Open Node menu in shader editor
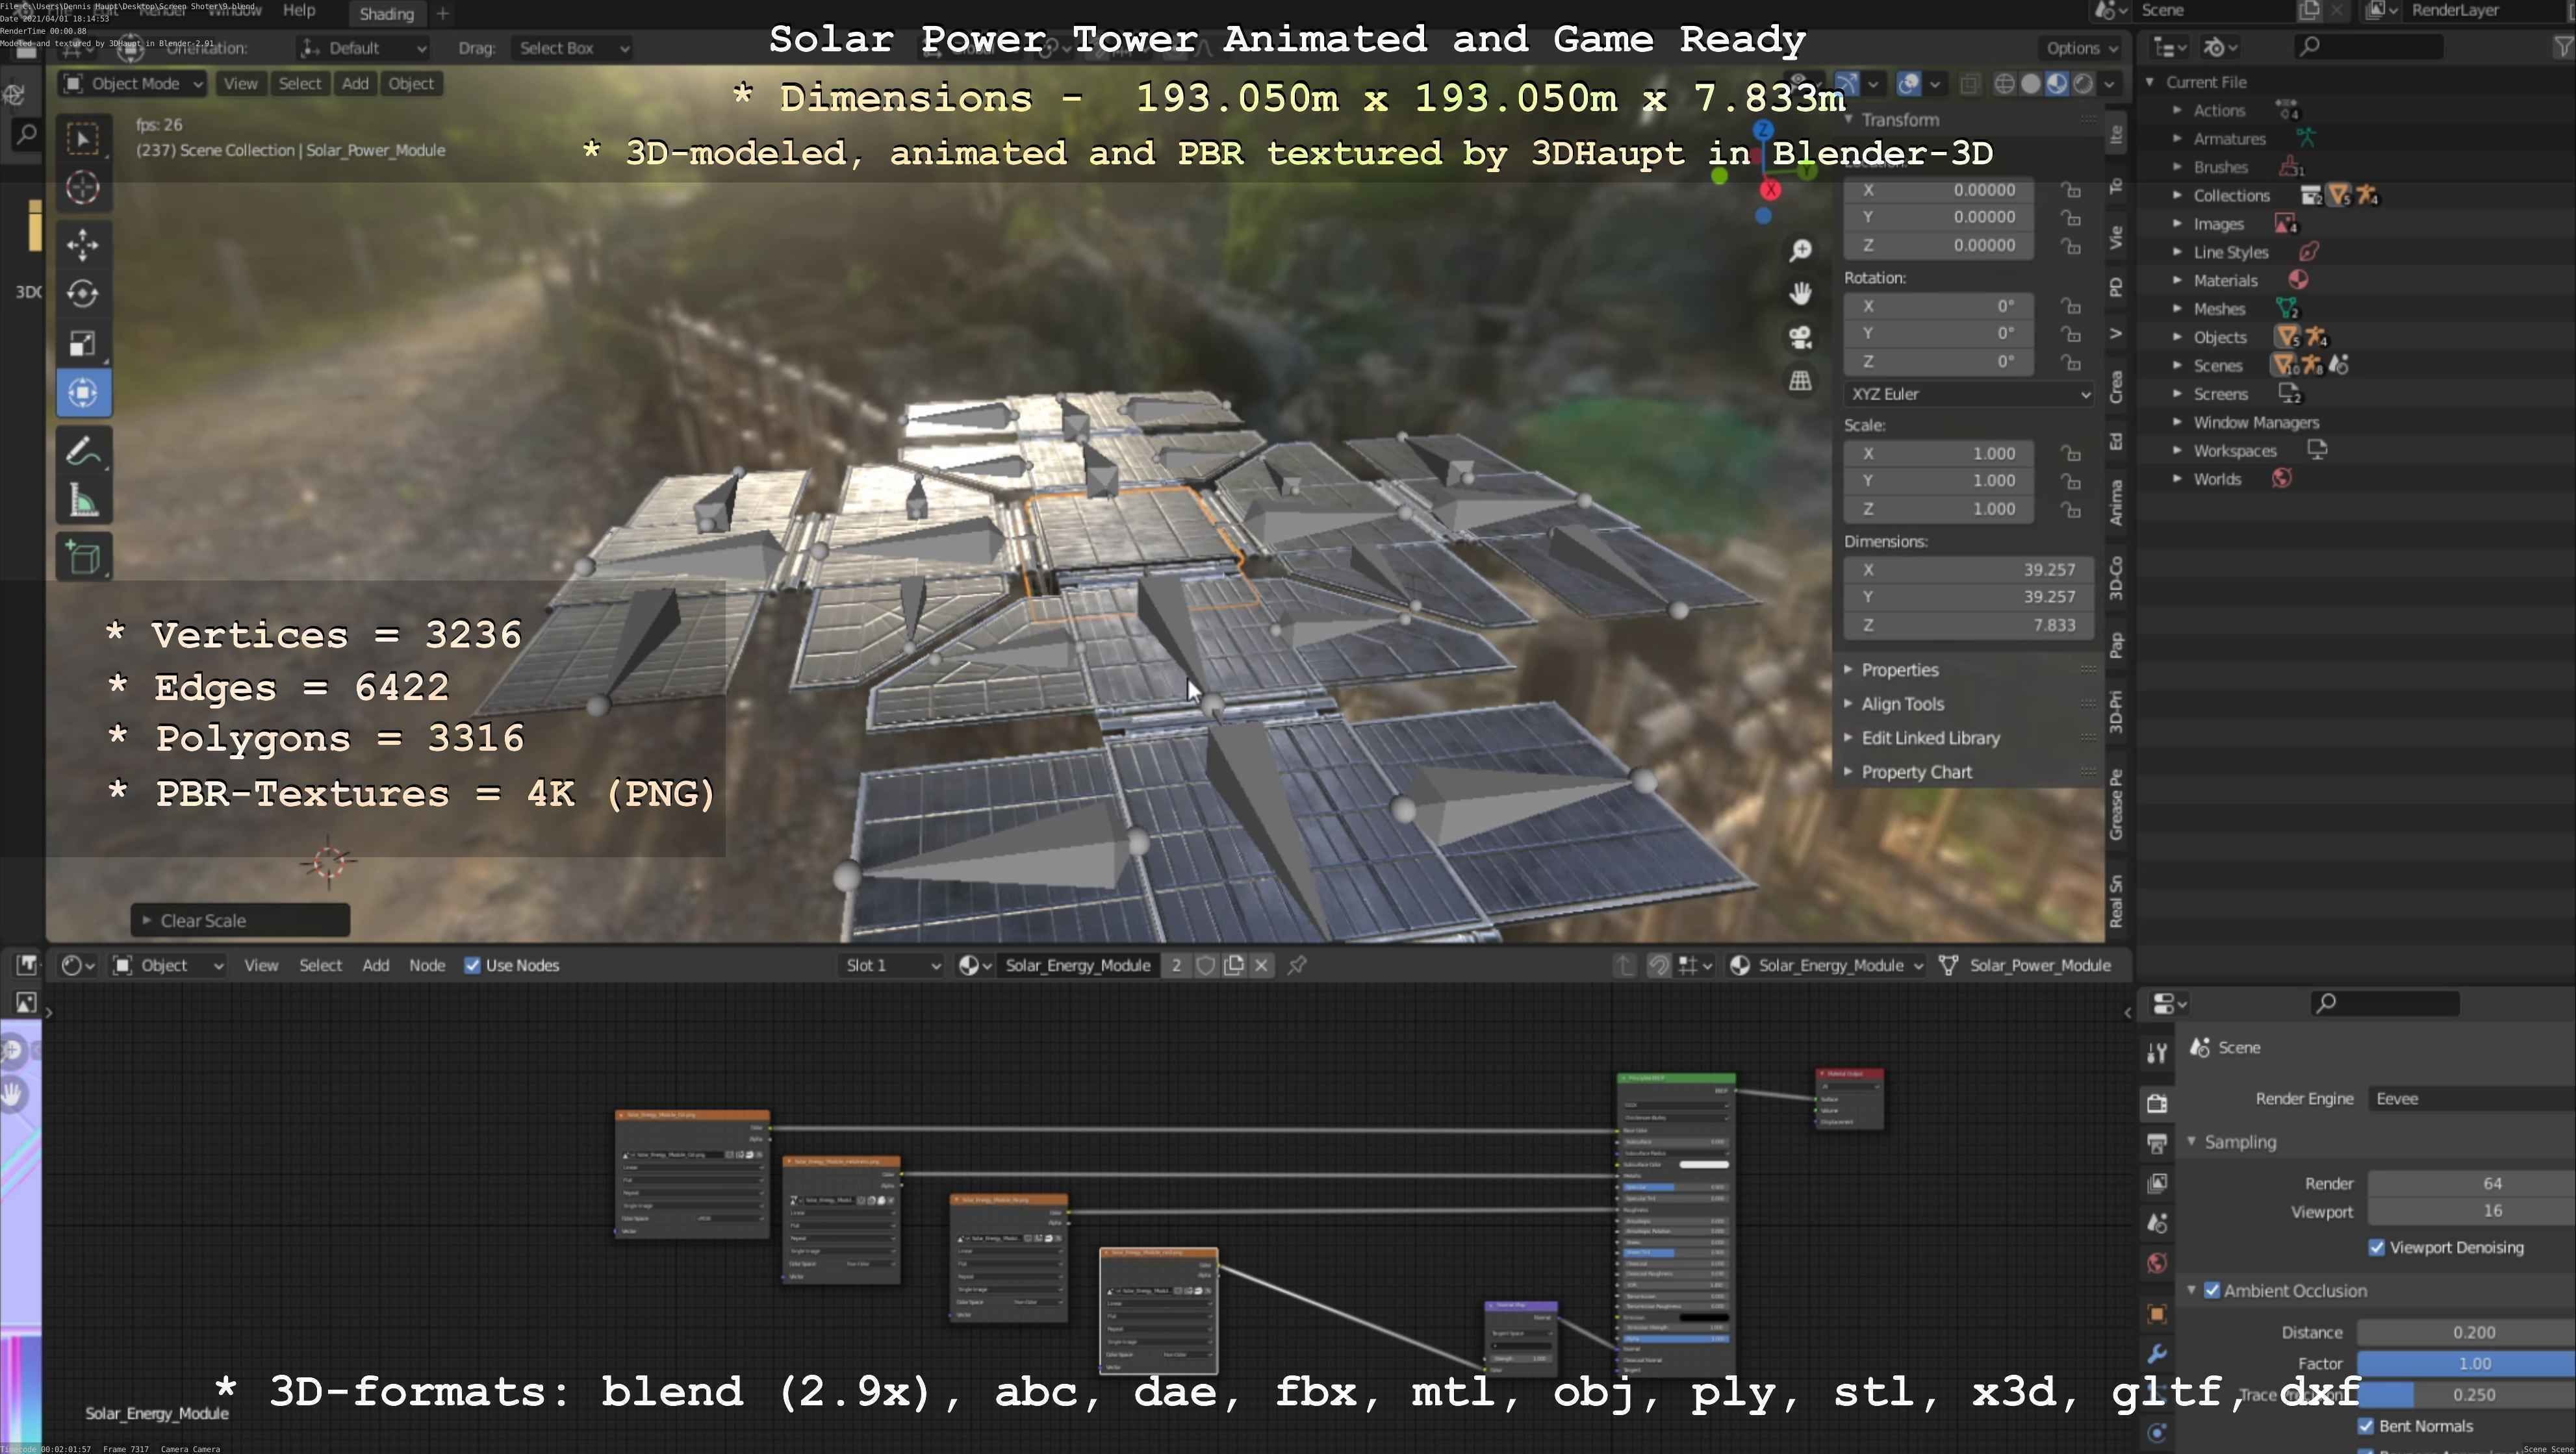The image size is (2576, 1454). [426, 966]
